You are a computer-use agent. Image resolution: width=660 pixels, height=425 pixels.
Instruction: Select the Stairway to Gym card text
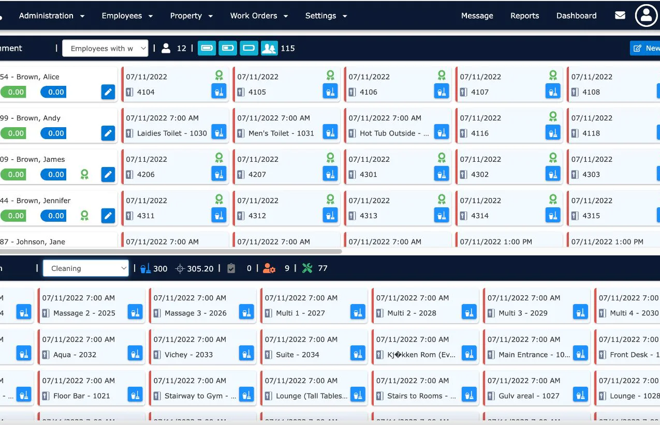pos(200,396)
